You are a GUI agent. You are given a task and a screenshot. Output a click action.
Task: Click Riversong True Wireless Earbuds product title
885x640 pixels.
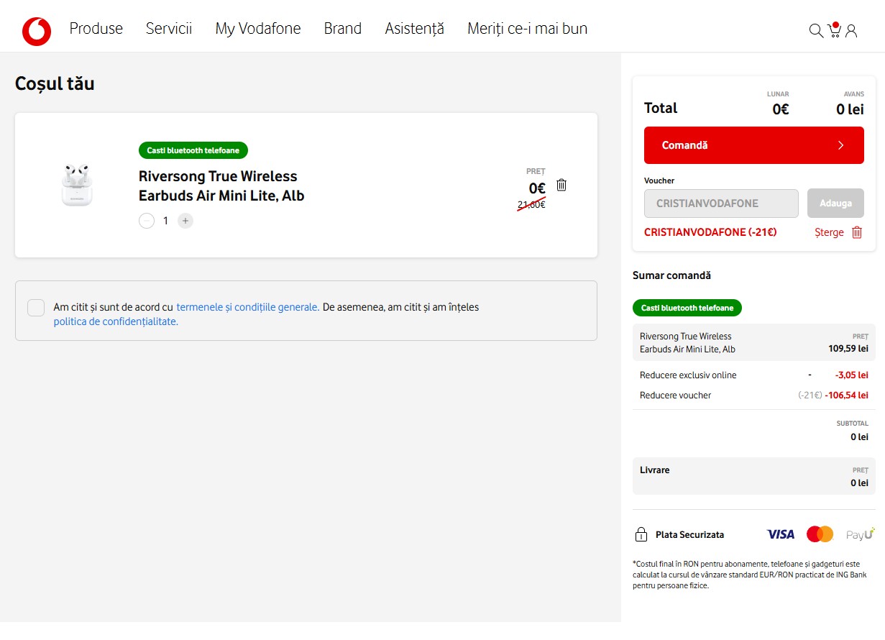tap(221, 186)
